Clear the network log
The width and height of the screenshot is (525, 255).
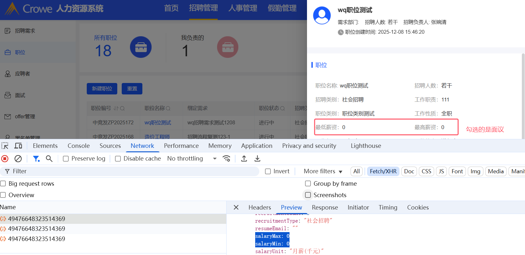18,159
